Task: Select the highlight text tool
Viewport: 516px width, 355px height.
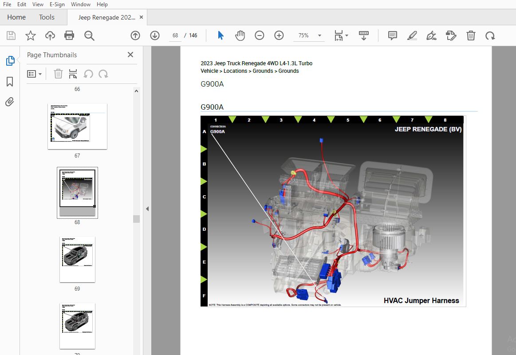Action: [412, 35]
